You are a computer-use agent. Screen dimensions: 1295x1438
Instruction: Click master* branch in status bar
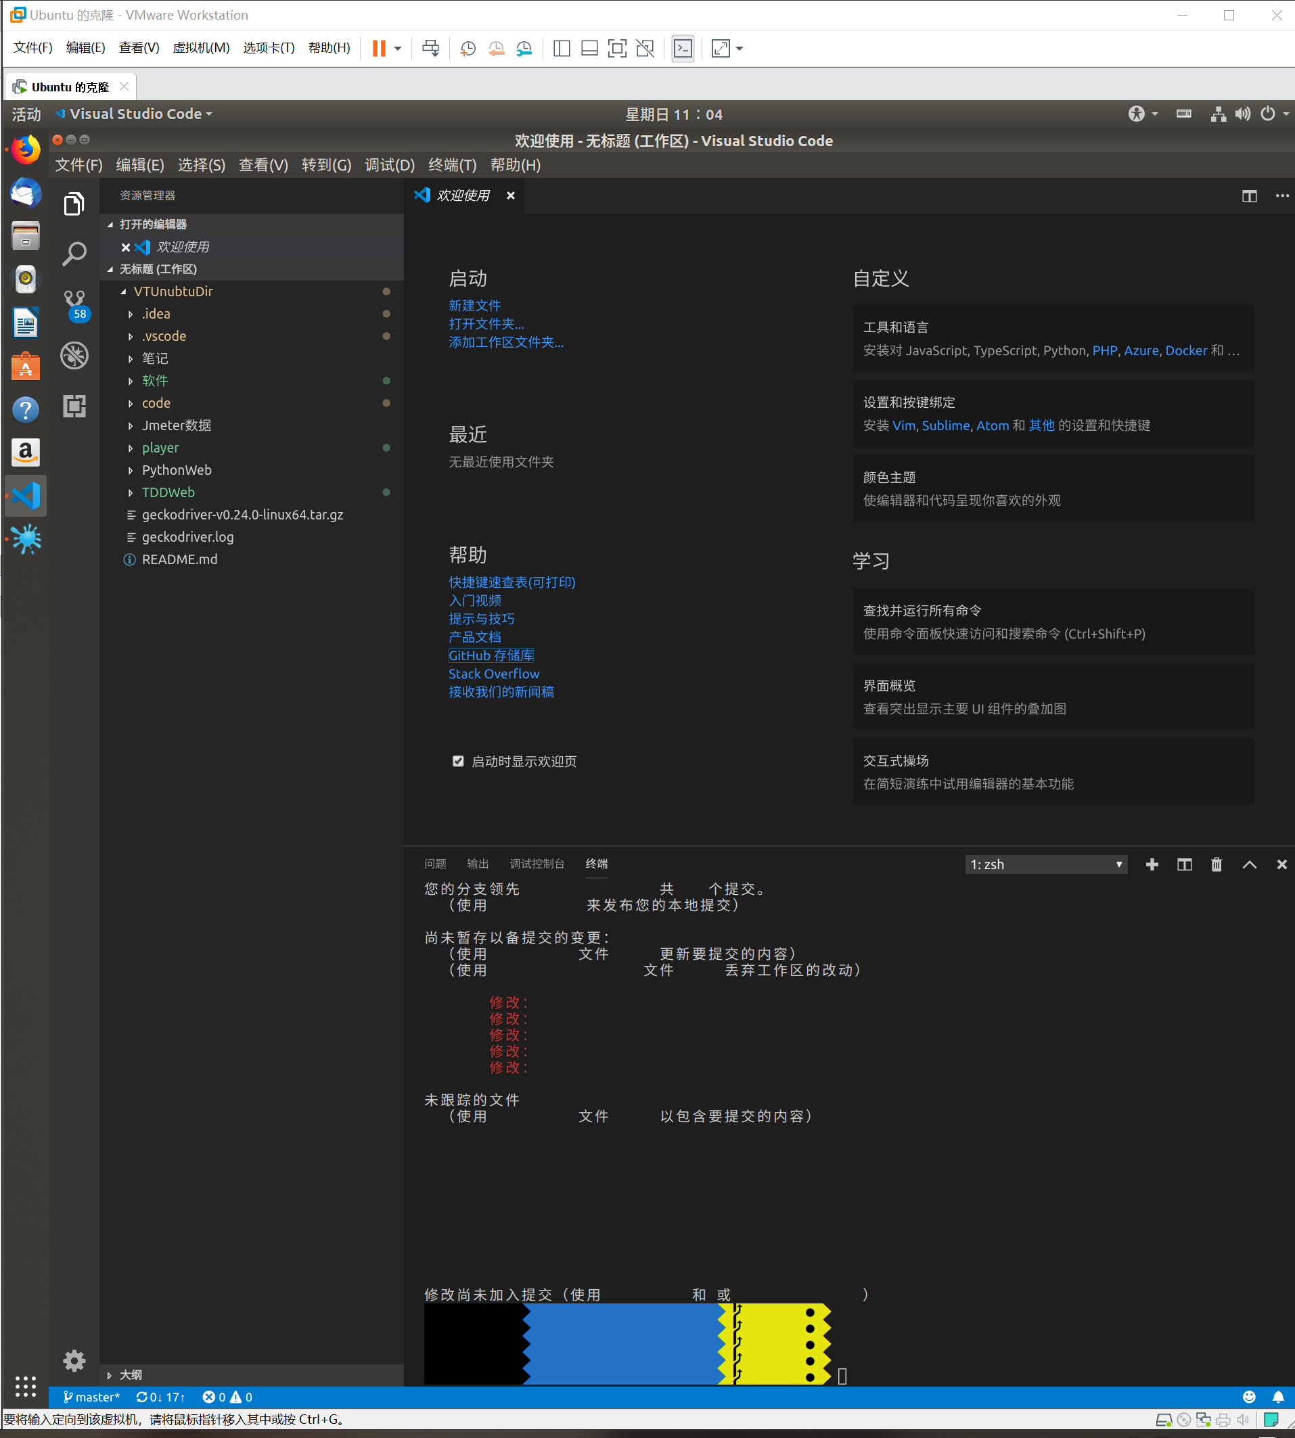click(x=92, y=1397)
